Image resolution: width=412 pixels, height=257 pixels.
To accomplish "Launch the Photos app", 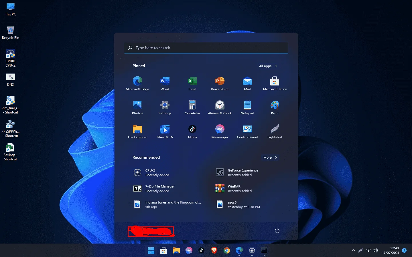I will coord(137,107).
